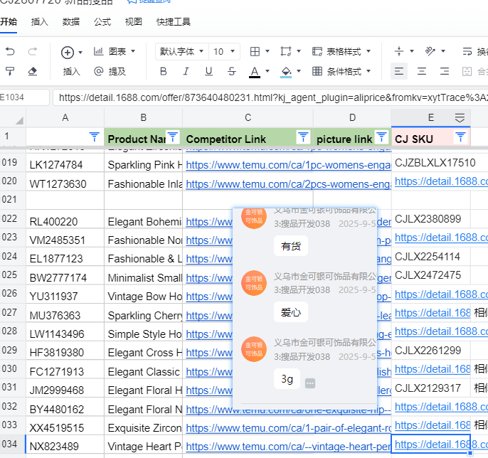The height and width of the screenshot is (458, 488).
Task: Click the eraser clear-format icon
Action: 32,71
